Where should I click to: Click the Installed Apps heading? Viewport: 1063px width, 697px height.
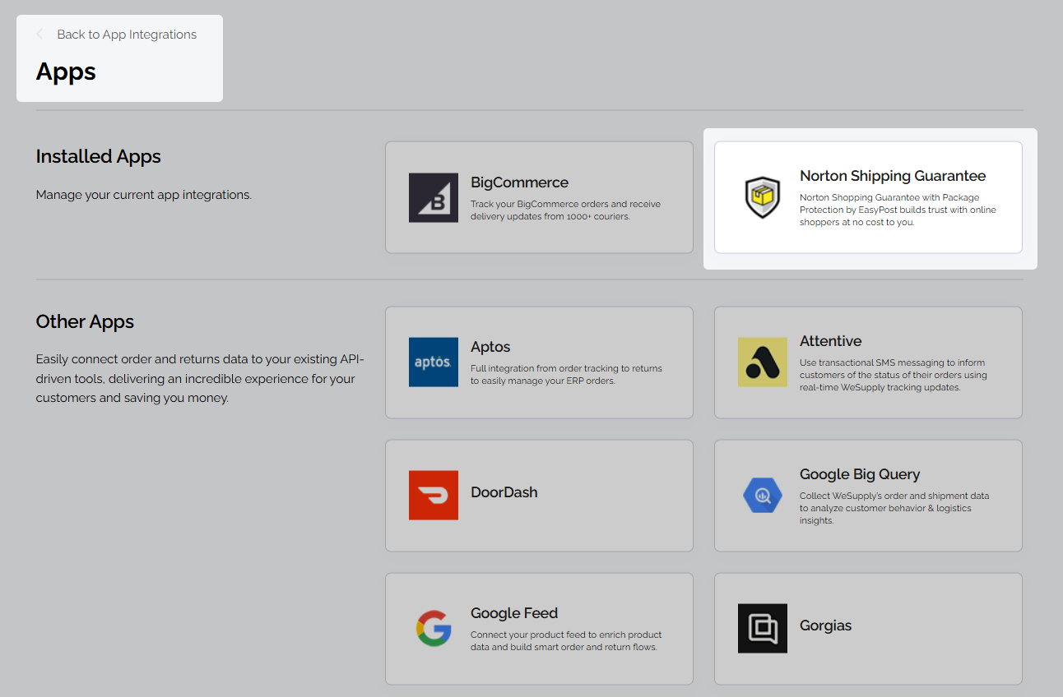(x=99, y=156)
